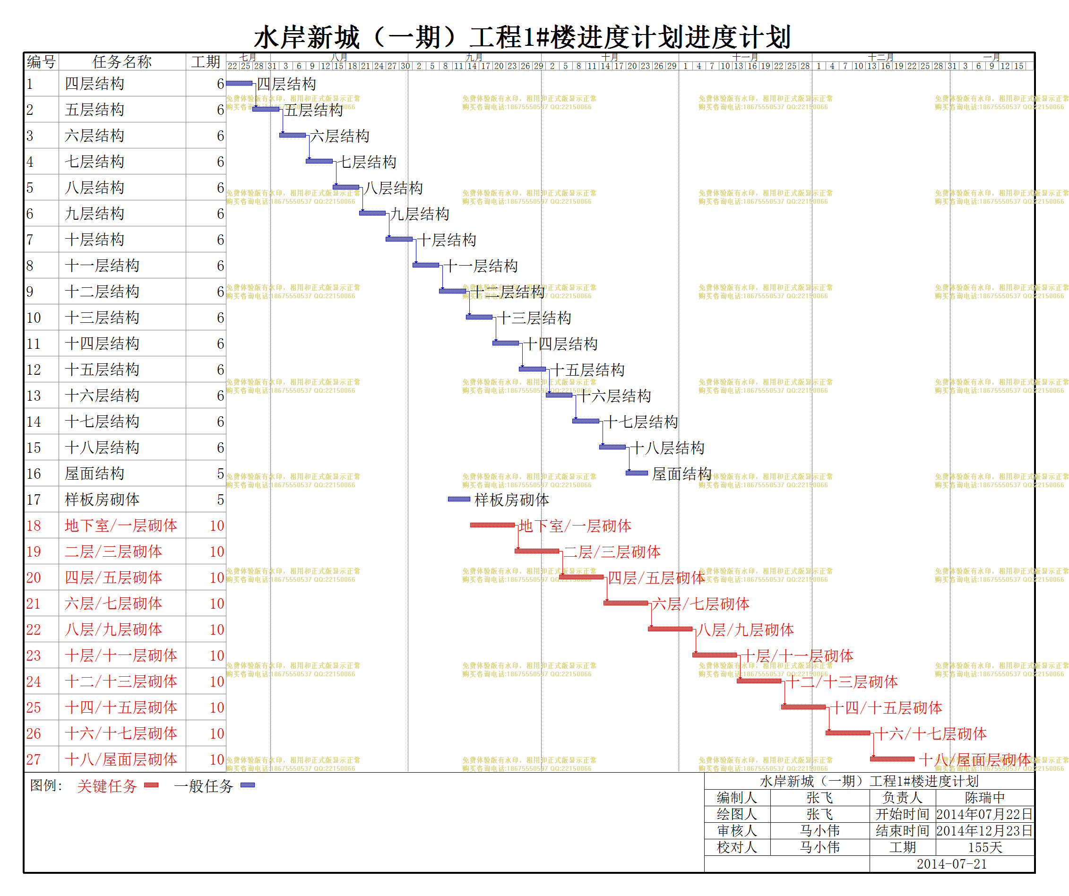Select the blue Gantt bar for 屋面结构
The image size is (1069, 896).
tap(637, 473)
